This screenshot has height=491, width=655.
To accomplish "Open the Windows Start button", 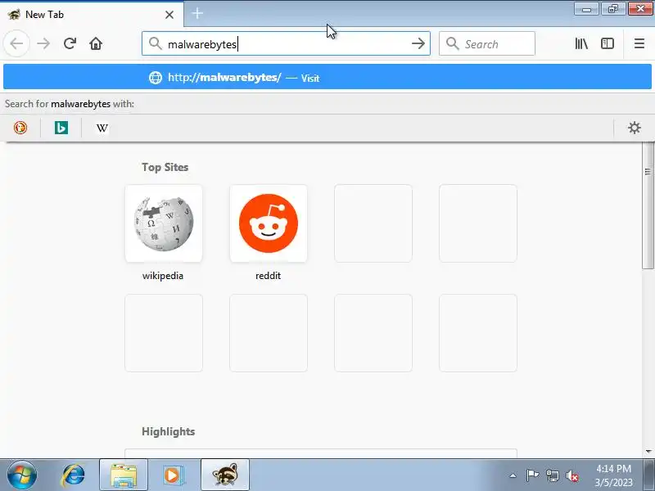I will pos(21,475).
